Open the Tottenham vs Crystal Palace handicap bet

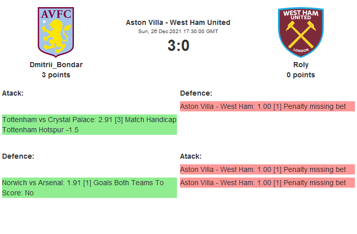click(89, 125)
